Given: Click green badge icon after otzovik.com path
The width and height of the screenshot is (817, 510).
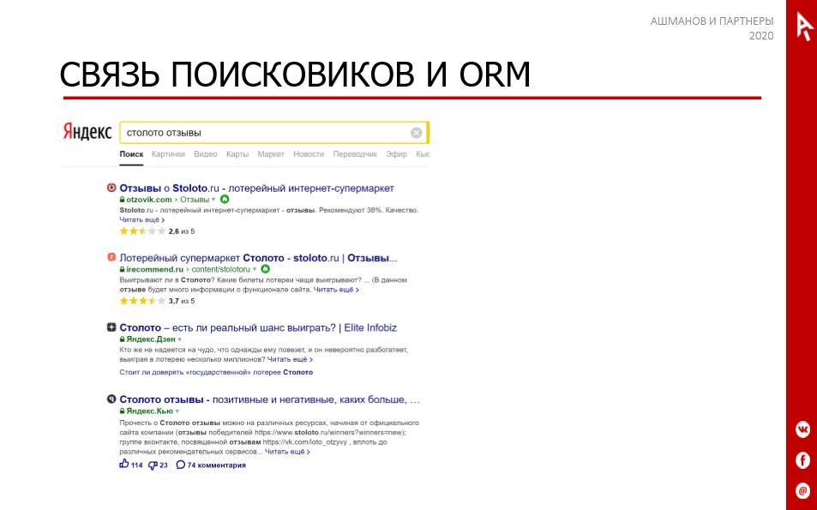Looking at the screenshot, I should [225, 199].
